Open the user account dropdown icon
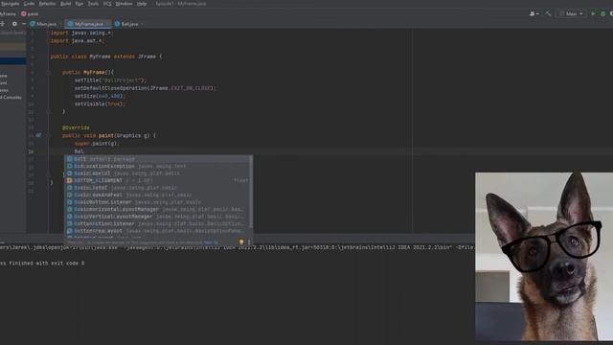Screen dimensions: 613x345 pyautogui.click(x=534, y=13)
